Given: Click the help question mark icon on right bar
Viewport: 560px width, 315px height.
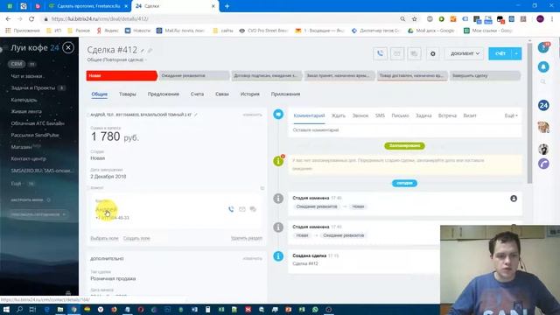Looking at the screenshot, I should [x=543, y=47].
